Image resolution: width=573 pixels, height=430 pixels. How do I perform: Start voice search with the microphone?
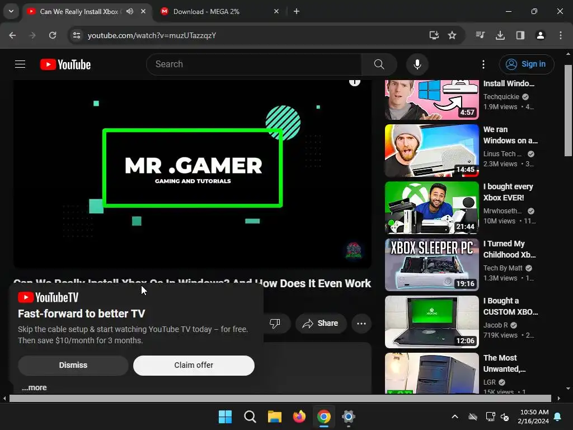click(x=417, y=64)
